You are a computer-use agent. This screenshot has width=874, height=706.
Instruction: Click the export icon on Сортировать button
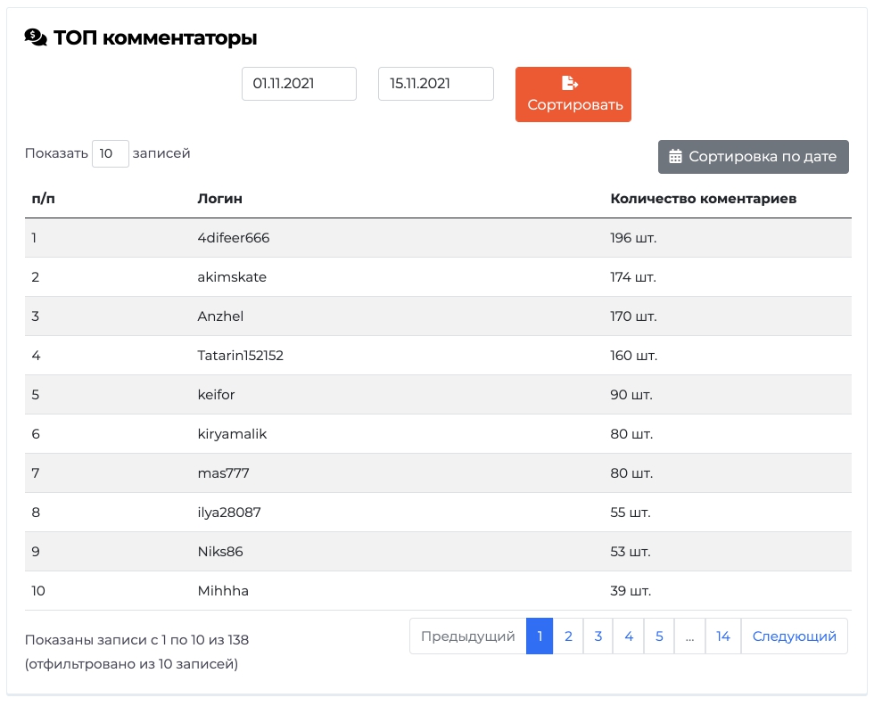point(570,83)
